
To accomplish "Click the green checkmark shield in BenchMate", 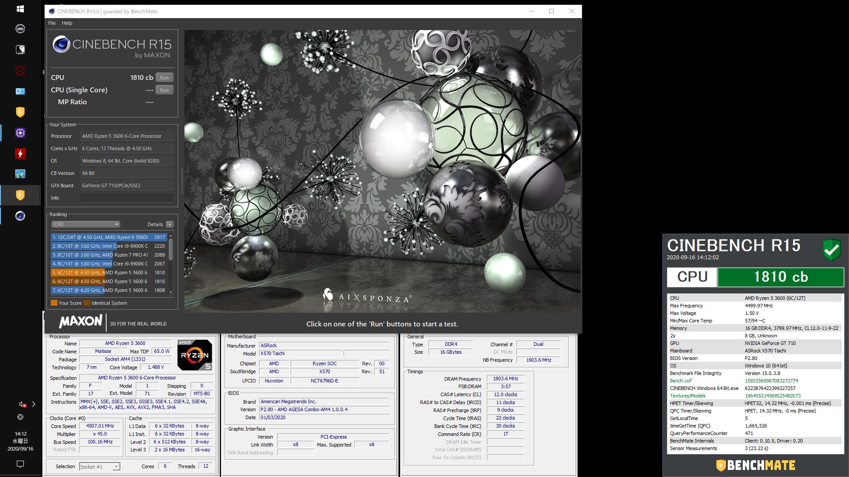I will 832,250.
